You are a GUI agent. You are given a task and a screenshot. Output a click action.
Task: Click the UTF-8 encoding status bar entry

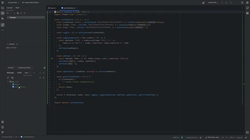pos(232,138)
